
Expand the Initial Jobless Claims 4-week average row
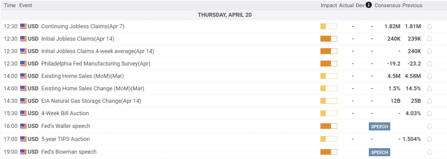click(223, 52)
